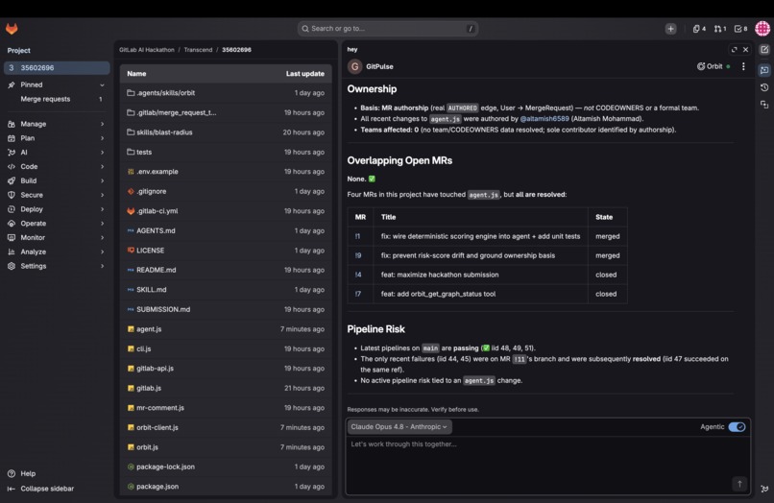Open Monitor in the sidebar
774x503 pixels.
click(x=57, y=237)
